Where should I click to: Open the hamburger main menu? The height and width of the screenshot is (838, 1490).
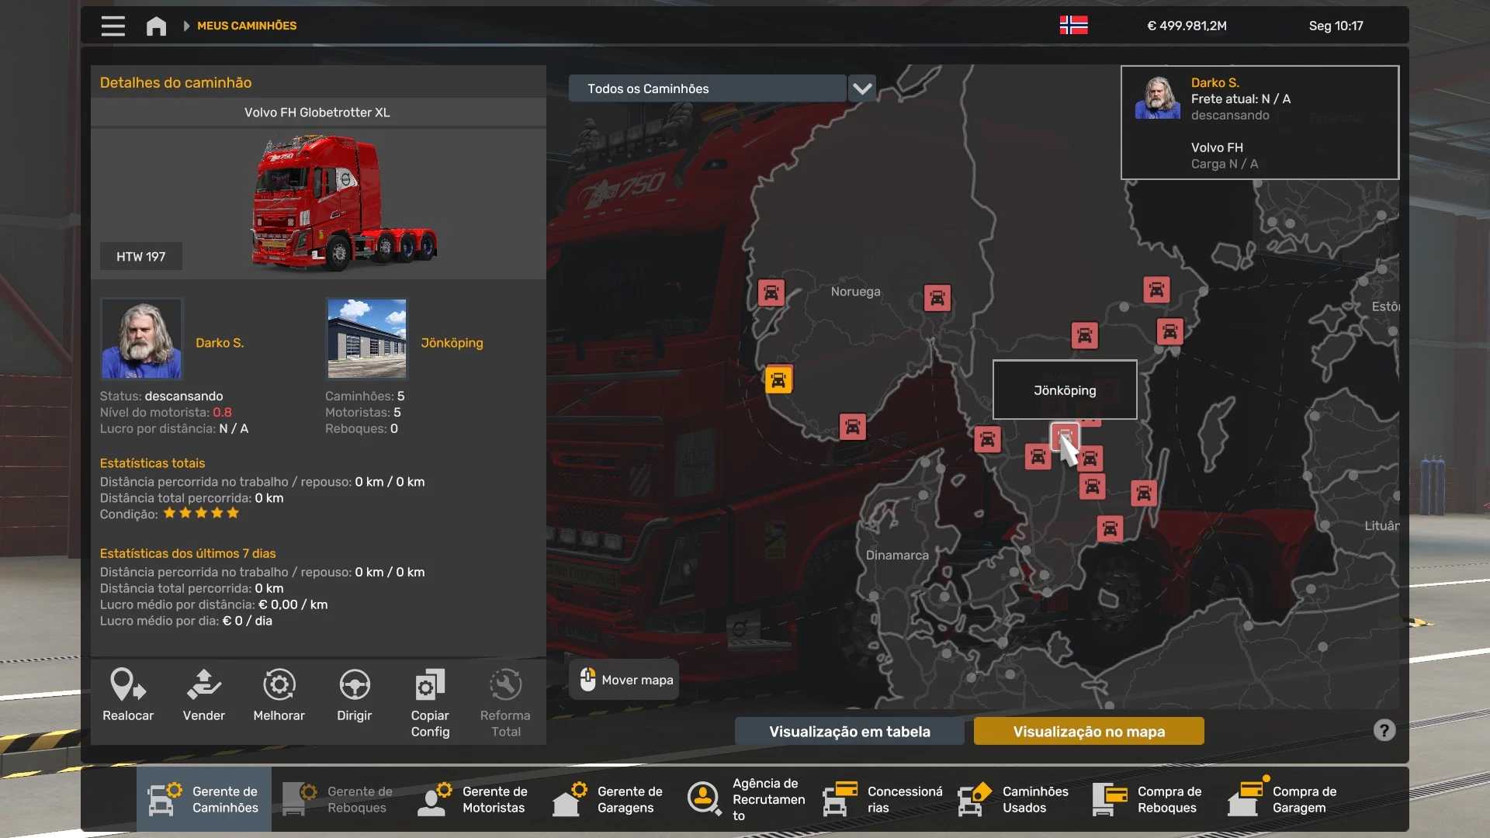click(x=113, y=26)
